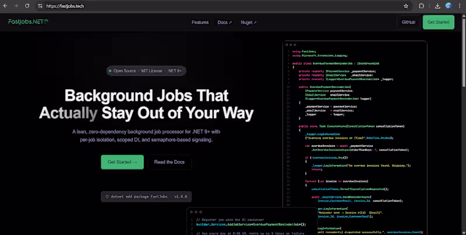Copy the dotnet add package FastJobs command
466x235 pixels.
pyautogui.click(x=146, y=197)
